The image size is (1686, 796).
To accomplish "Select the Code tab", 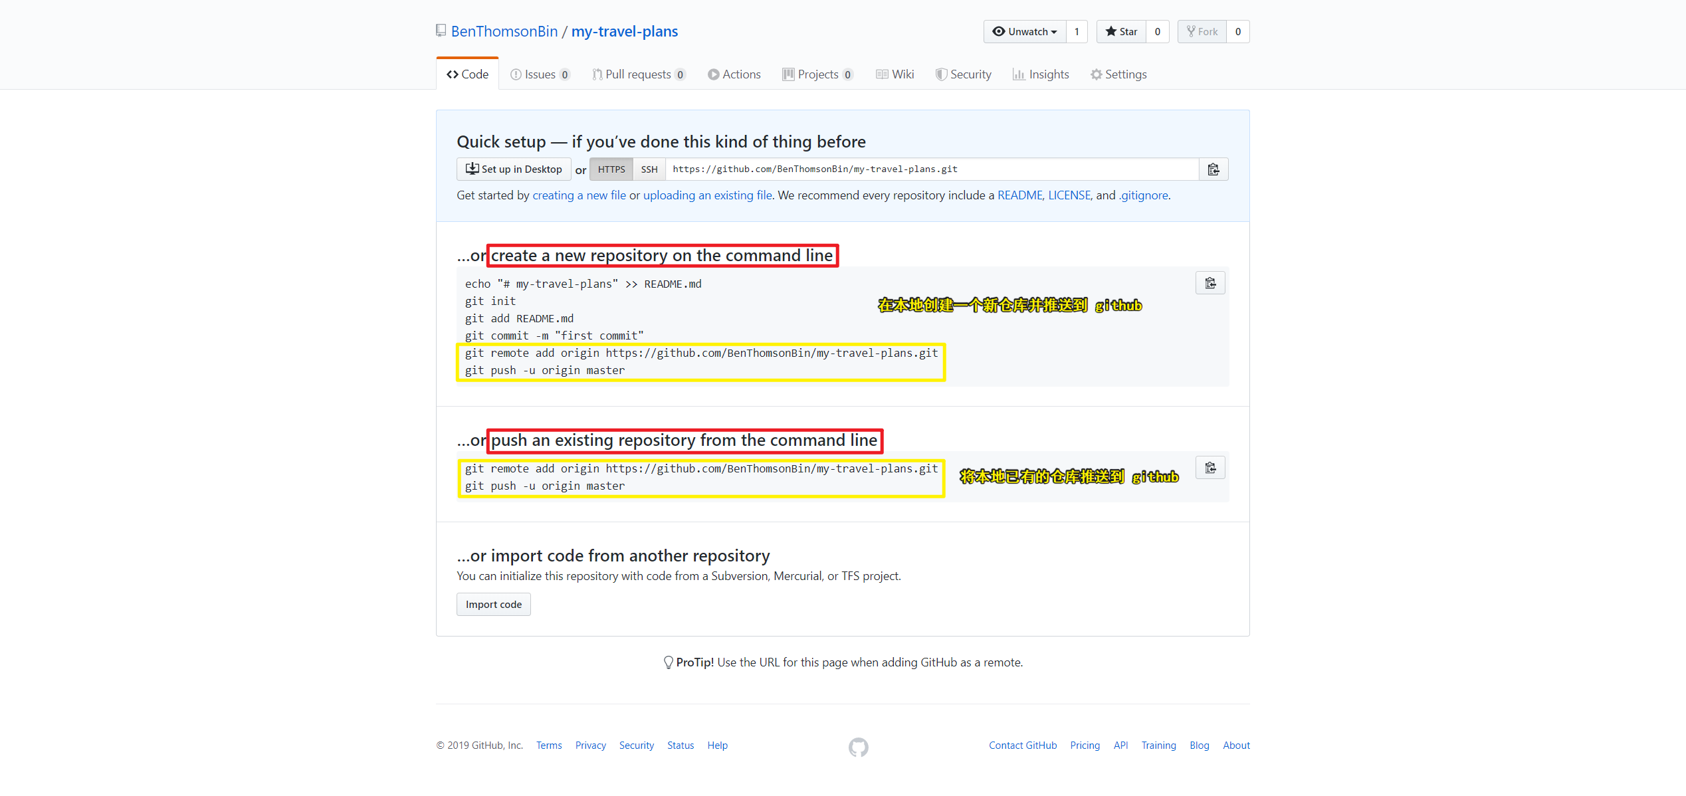I will [468, 74].
